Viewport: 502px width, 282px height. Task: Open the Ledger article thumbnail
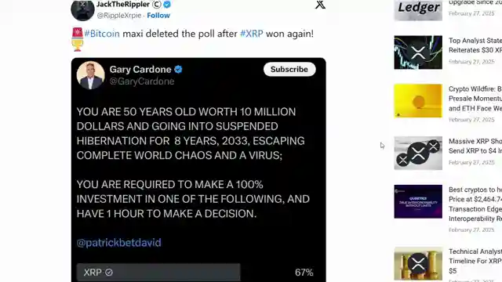[x=418, y=10]
